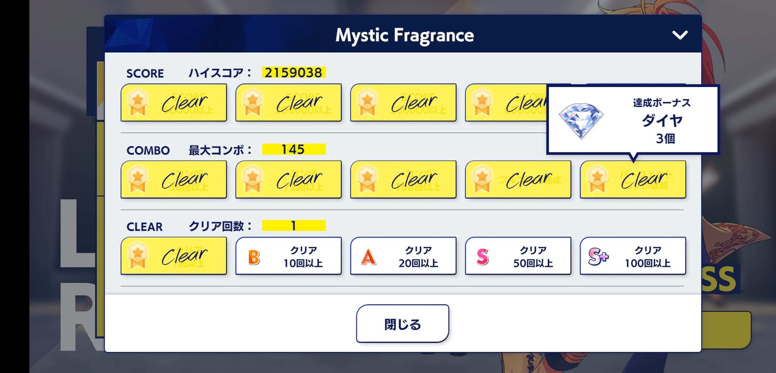Click the diamond reward icon in the bonus popup
Image resolution: width=776 pixels, height=373 pixels.
581,121
